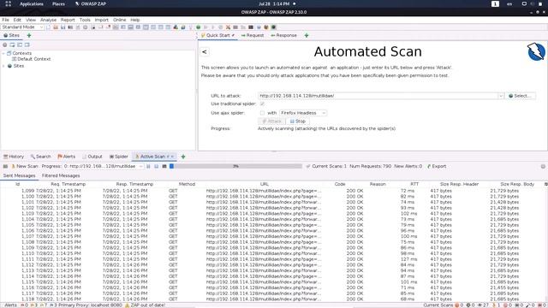Open the Report menu

pos(68,20)
